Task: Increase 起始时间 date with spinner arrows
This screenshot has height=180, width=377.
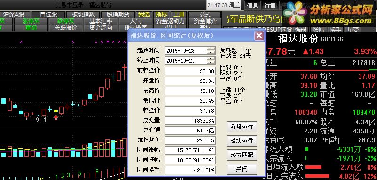Action: point(211,49)
